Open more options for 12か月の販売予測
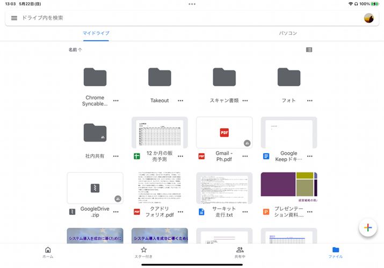 (180, 156)
